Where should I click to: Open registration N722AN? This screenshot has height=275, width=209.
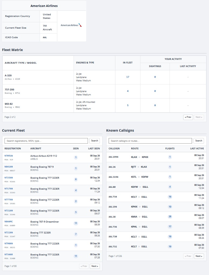point(9,233)
